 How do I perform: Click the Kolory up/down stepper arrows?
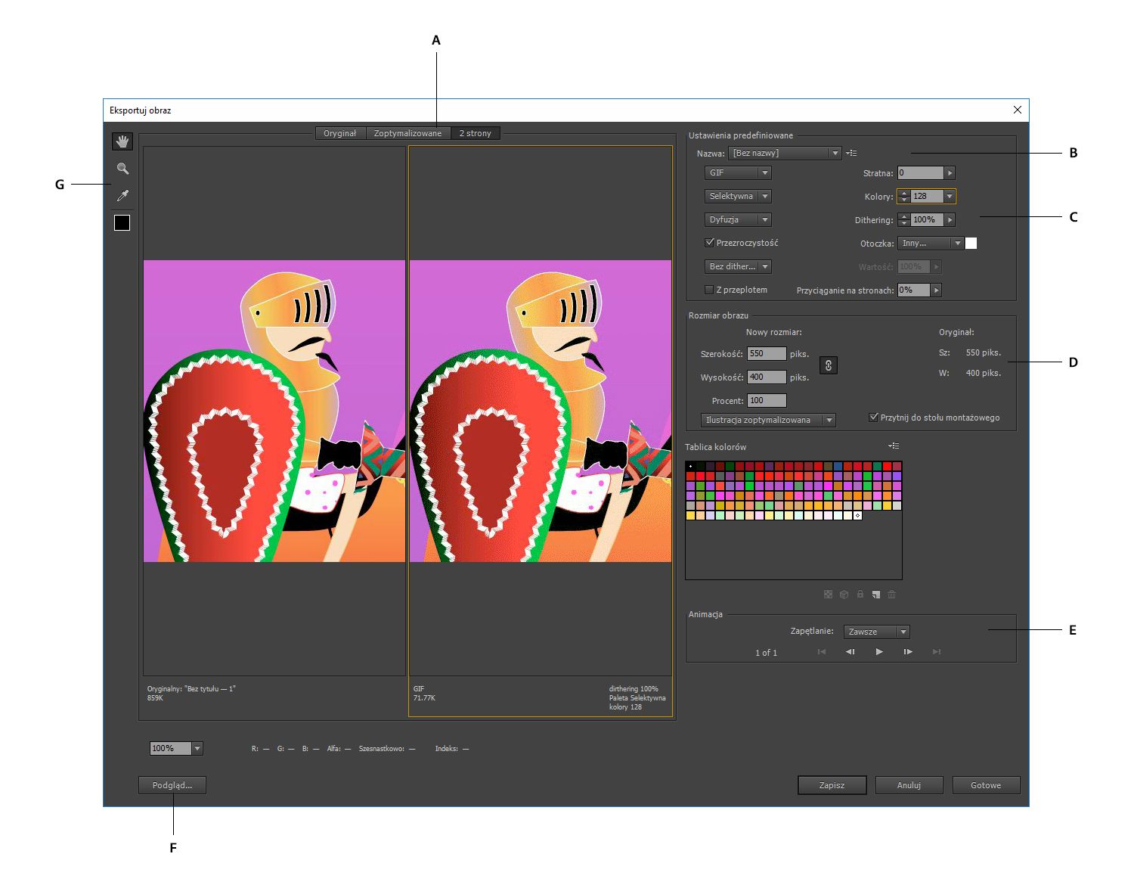904,197
